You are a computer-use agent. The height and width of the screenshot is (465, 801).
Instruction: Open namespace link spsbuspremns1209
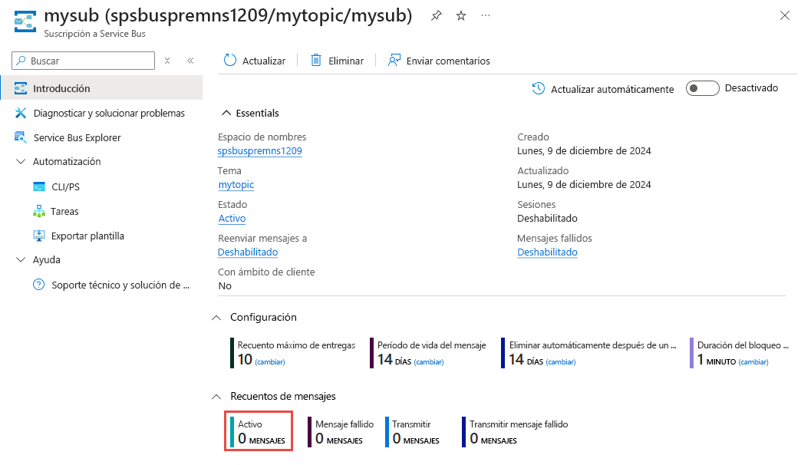pyautogui.click(x=259, y=150)
